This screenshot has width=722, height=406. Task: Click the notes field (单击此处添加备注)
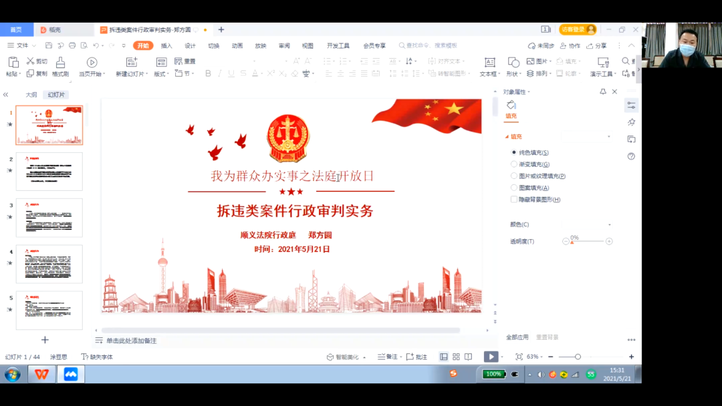point(131,341)
